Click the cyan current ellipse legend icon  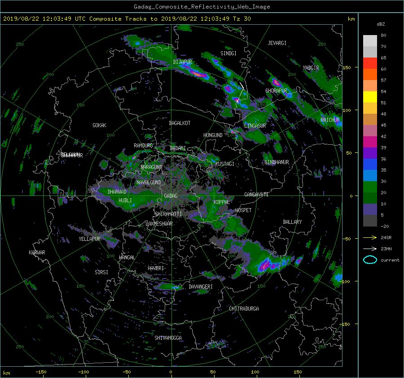[x=370, y=260]
